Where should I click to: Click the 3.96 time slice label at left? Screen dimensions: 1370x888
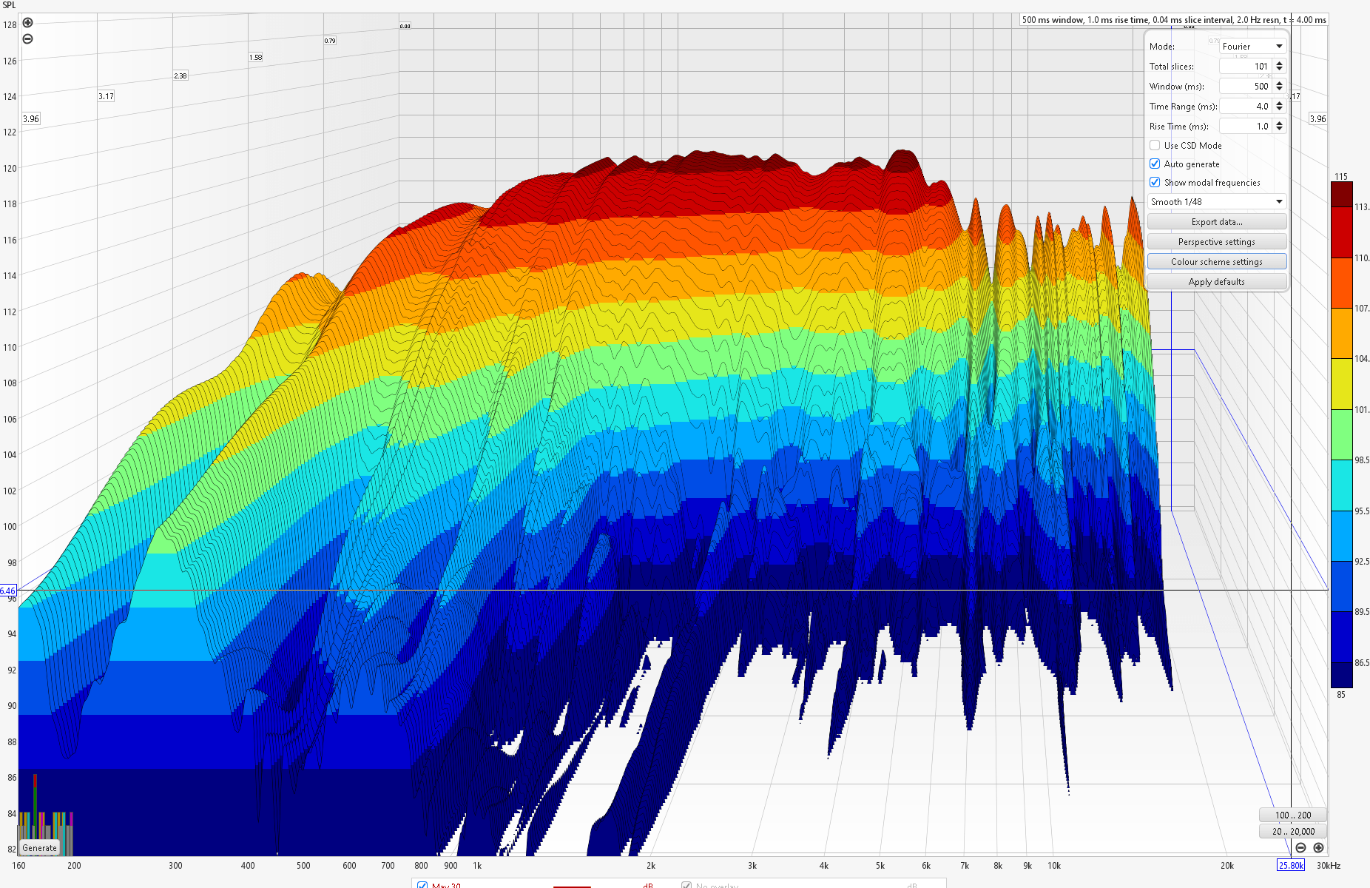point(31,118)
